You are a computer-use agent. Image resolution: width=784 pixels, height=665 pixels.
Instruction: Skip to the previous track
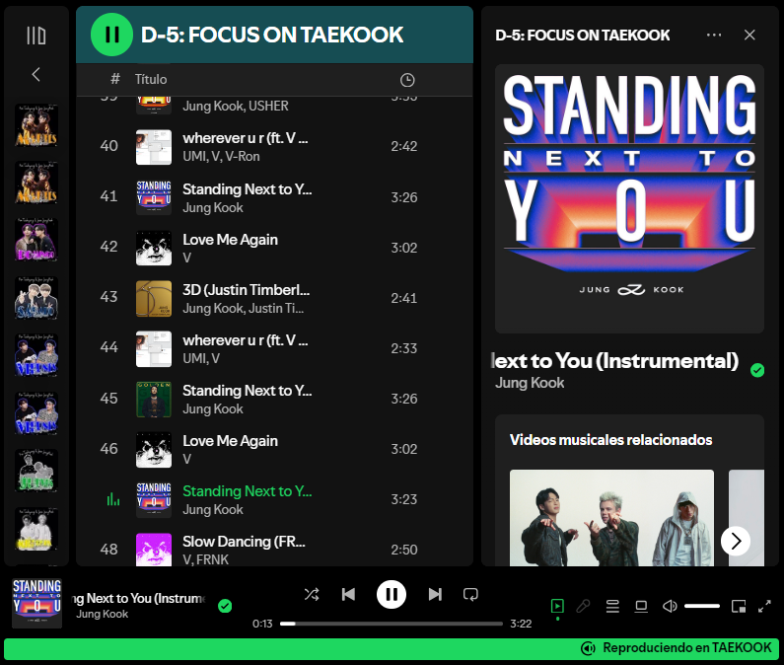coord(348,594)
